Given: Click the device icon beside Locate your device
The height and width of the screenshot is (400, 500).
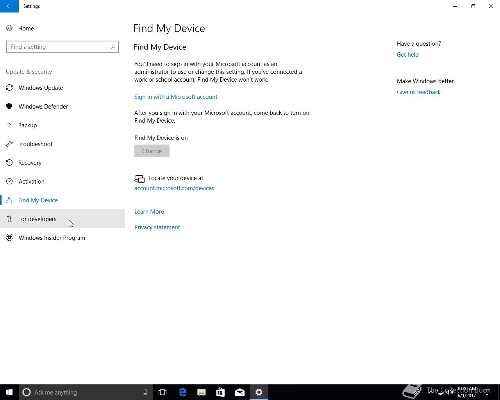Looking at the screenshot, I should tap(139, 179).
